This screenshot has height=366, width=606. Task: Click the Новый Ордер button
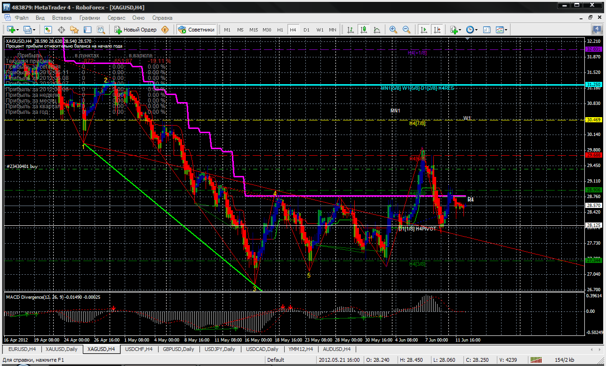tap(136, 30)
